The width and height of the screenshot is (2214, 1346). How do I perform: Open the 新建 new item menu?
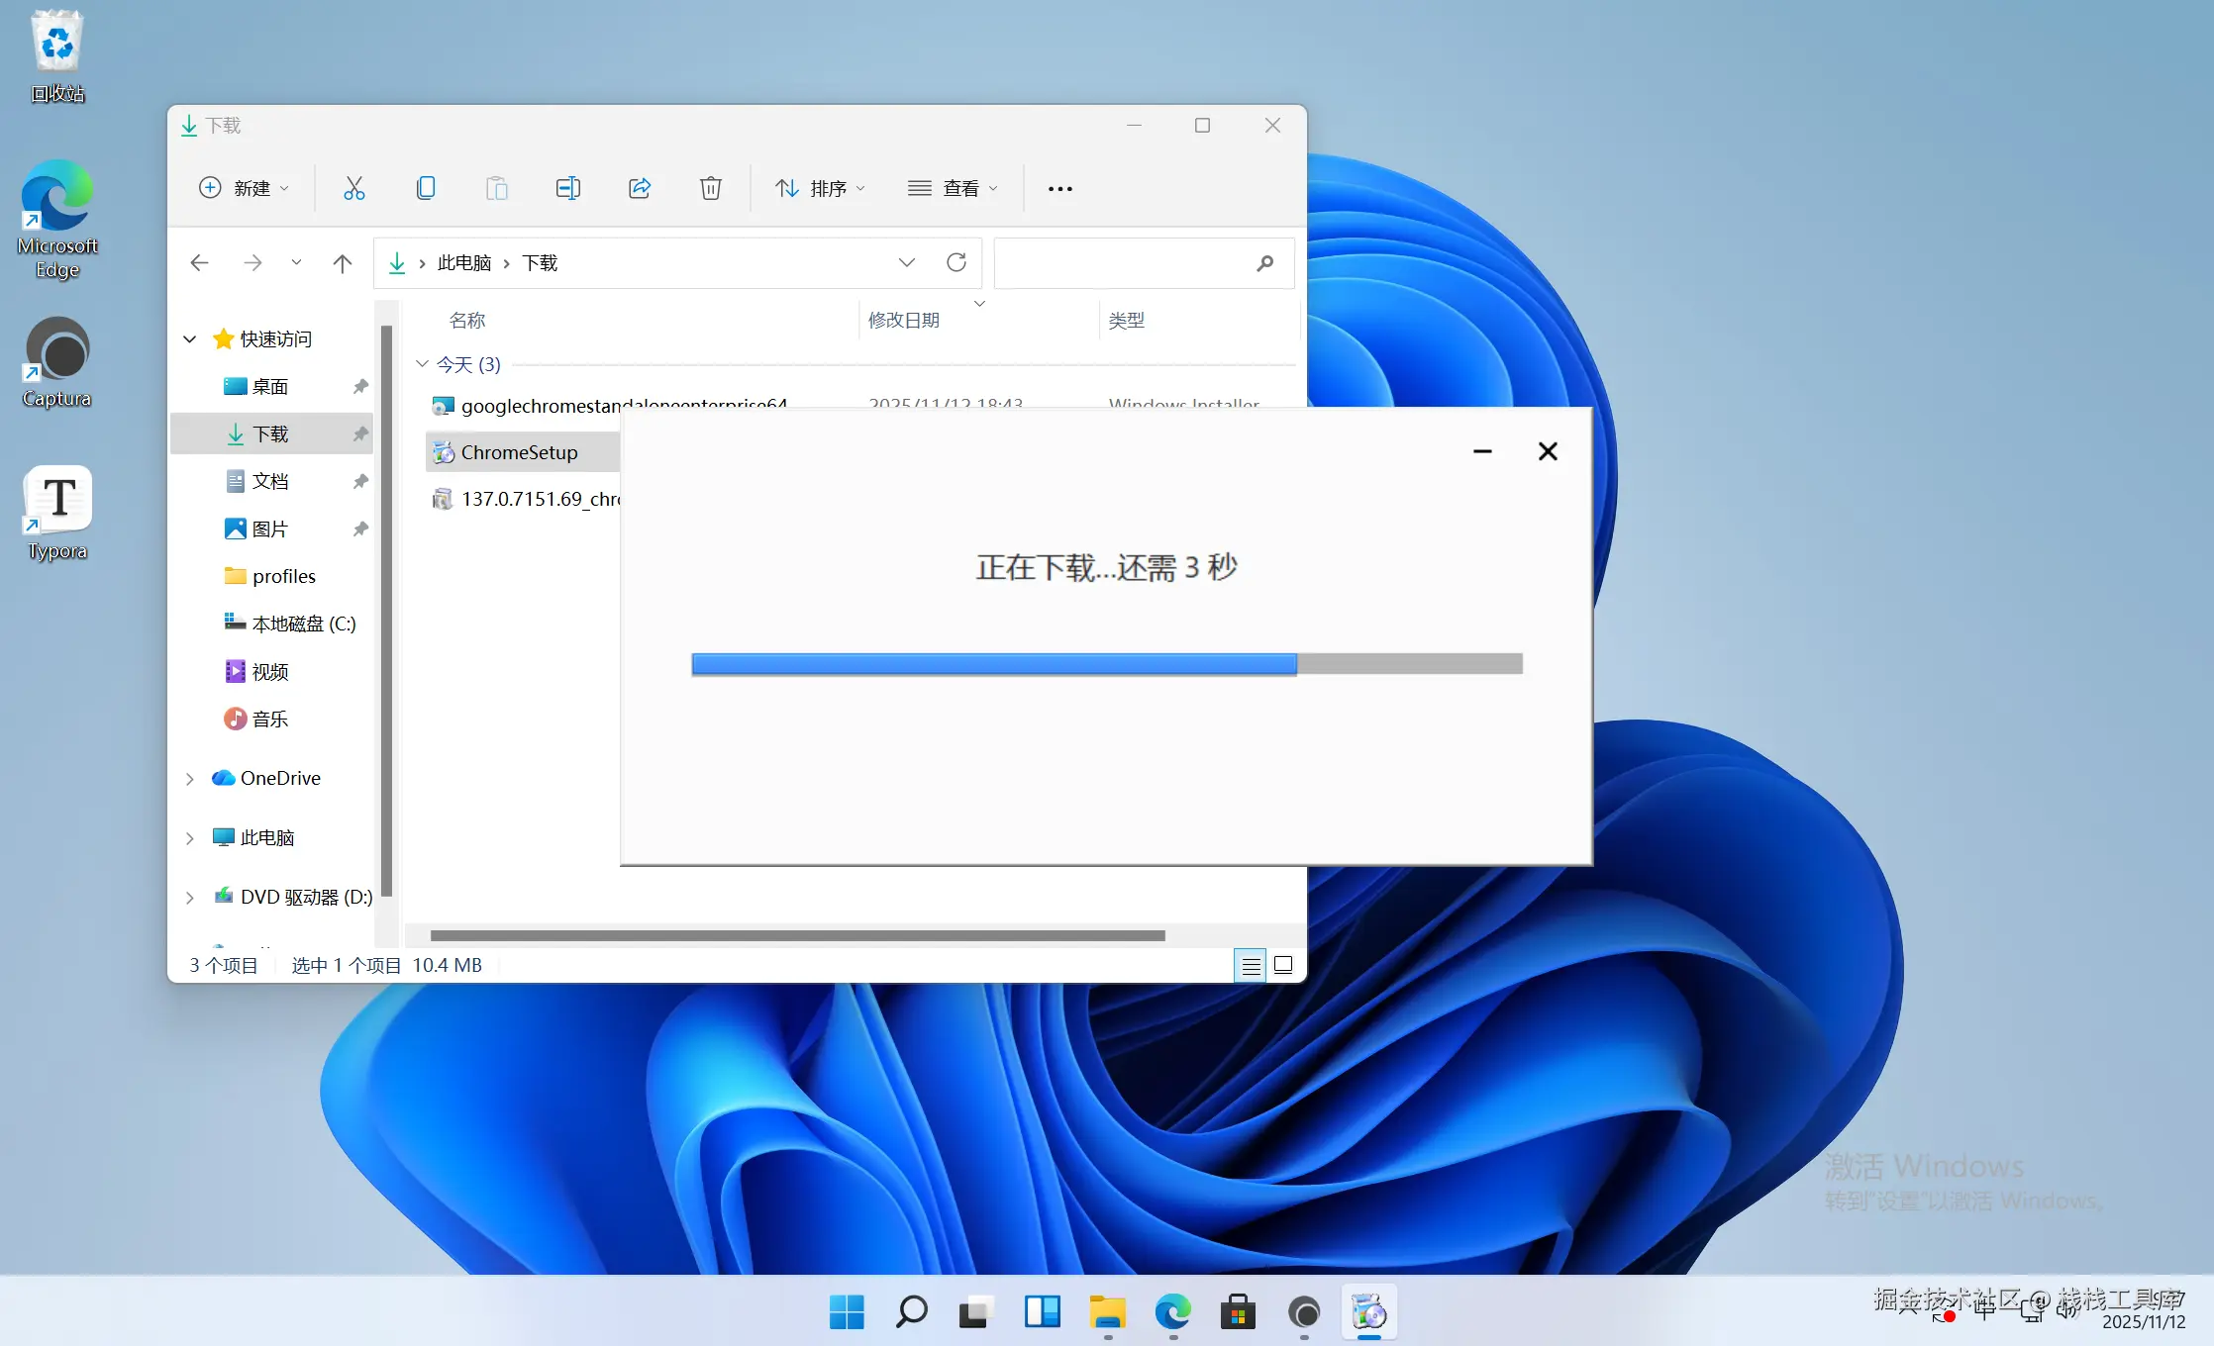pos(244,188)
